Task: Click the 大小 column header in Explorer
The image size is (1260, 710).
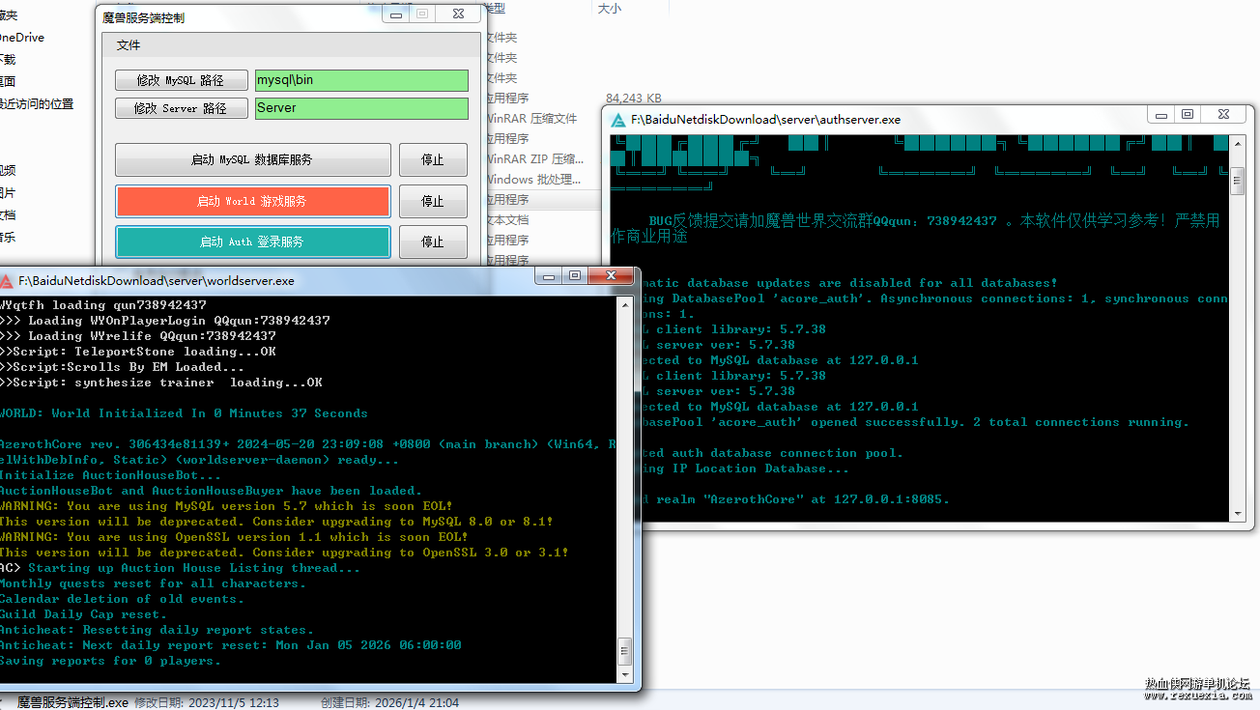Action: (x=610, y=8)
